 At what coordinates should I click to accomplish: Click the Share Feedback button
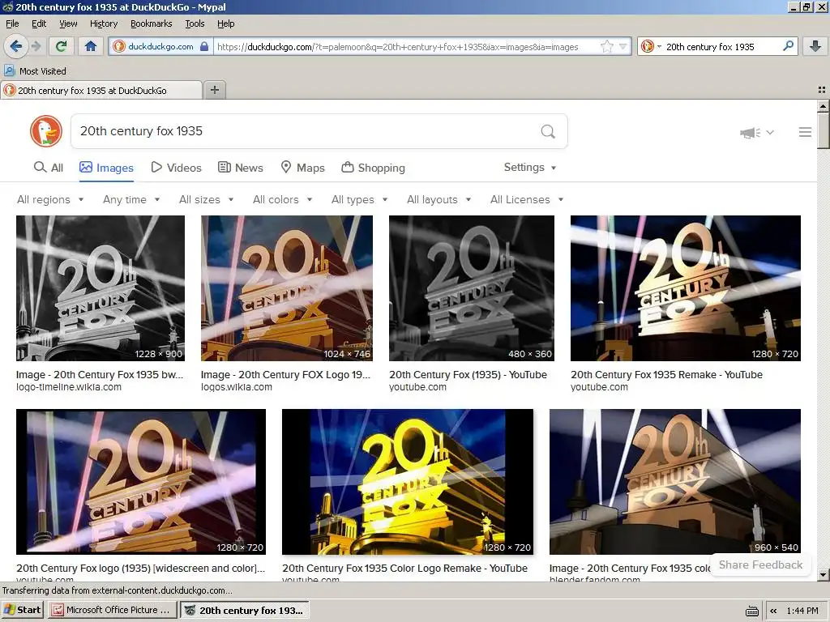[760, 564]
